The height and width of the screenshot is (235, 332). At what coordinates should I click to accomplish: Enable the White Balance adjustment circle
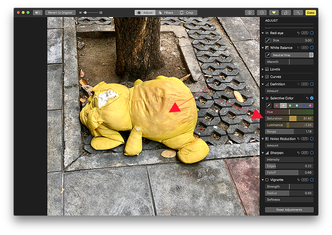tap(312, 48)
